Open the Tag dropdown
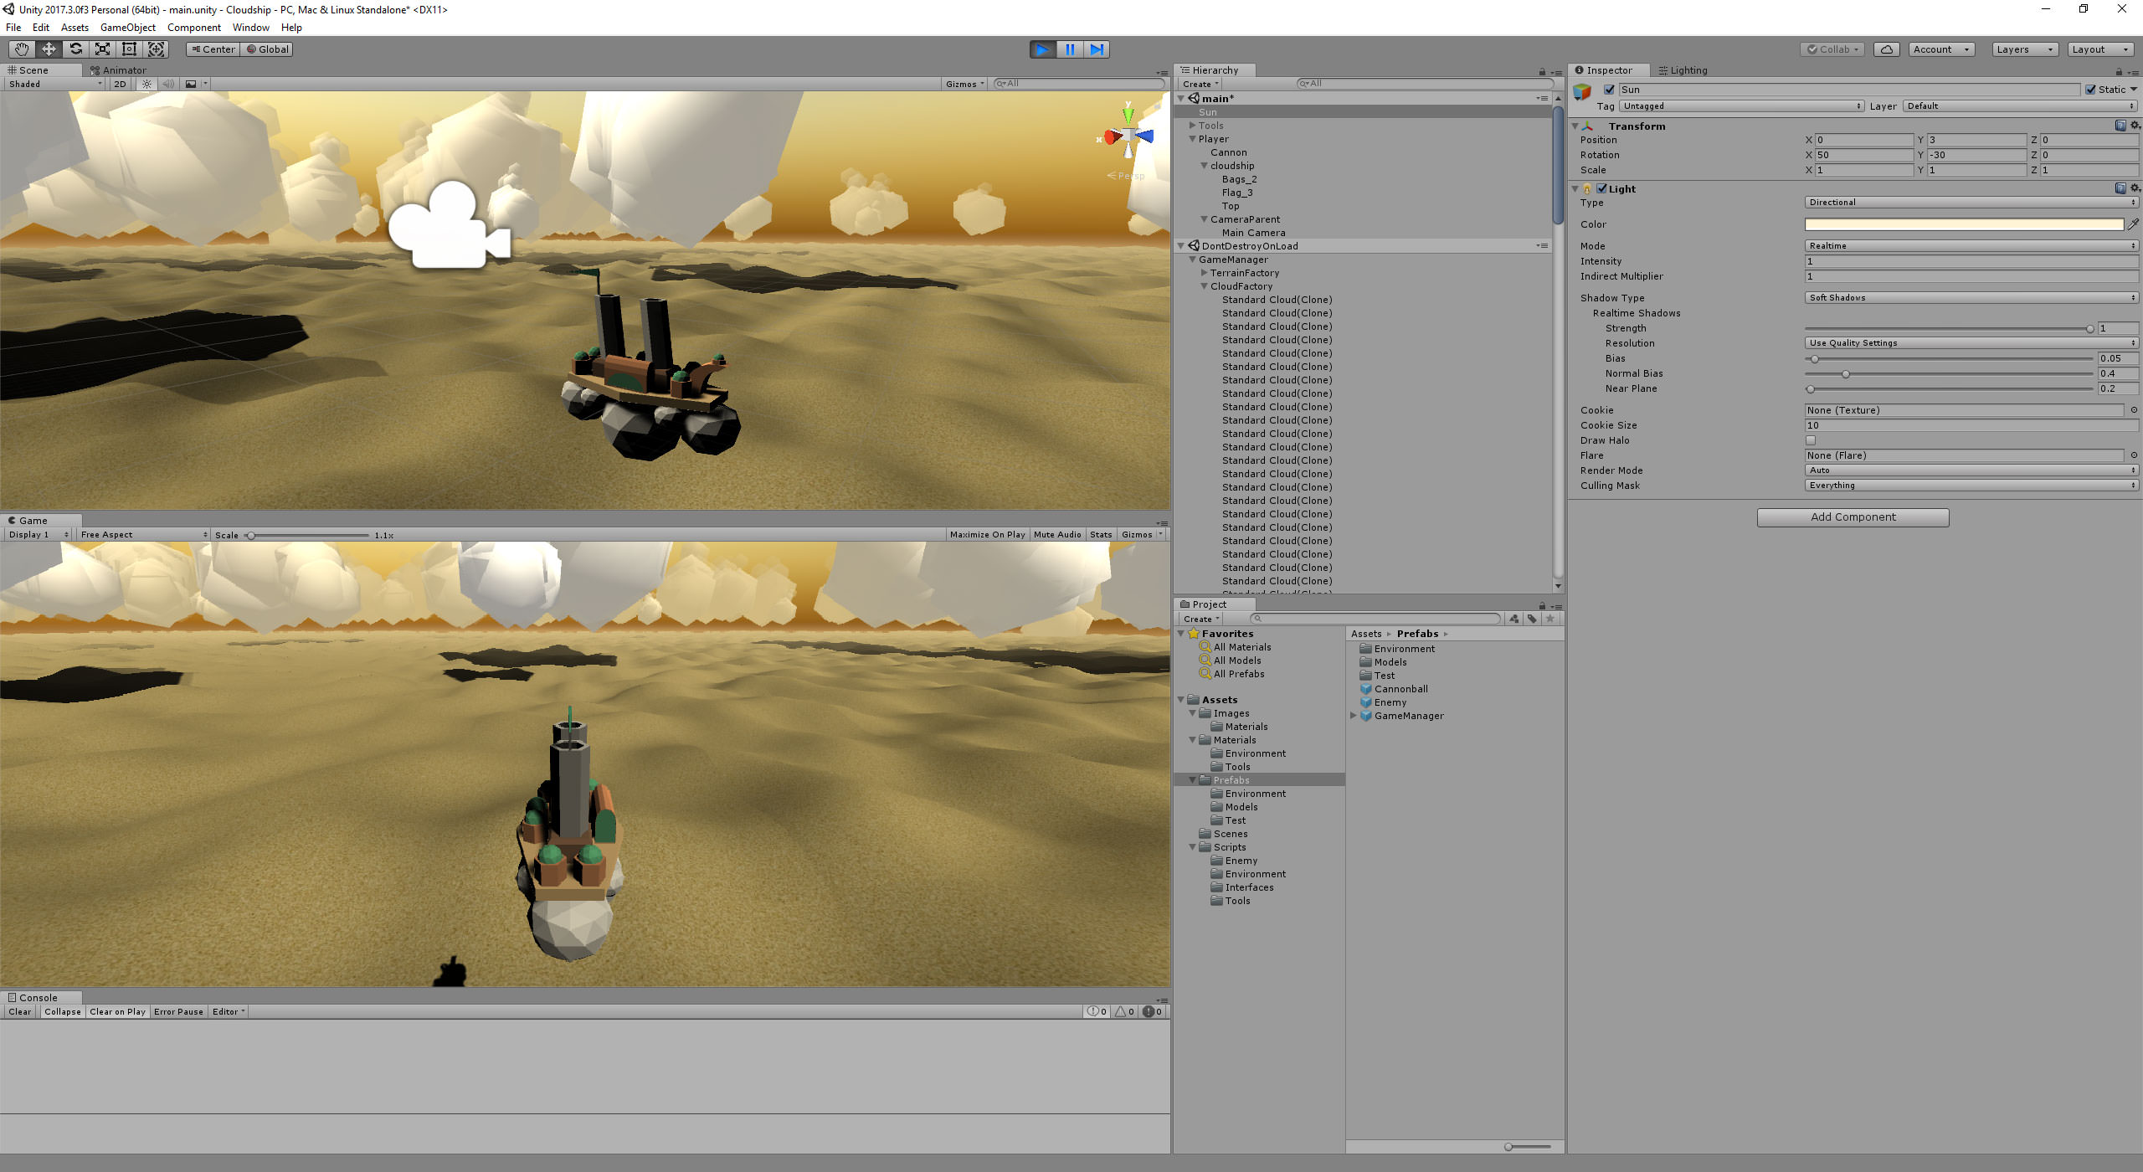 tap(1742, 106)
